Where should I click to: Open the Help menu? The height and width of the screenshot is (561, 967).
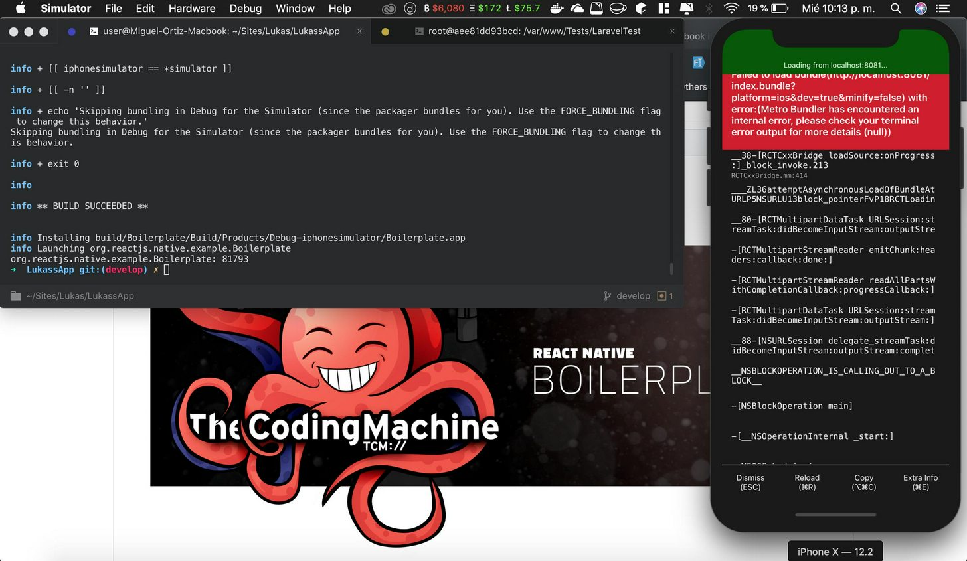click(339, 9)
